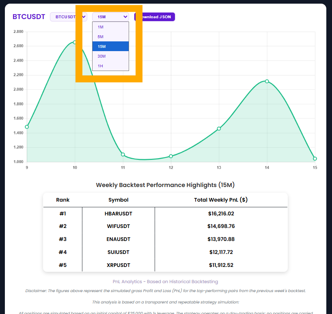The image size is (332, 314).
Task: Select 1H timeframe option
Action: [x=110, y=66]
